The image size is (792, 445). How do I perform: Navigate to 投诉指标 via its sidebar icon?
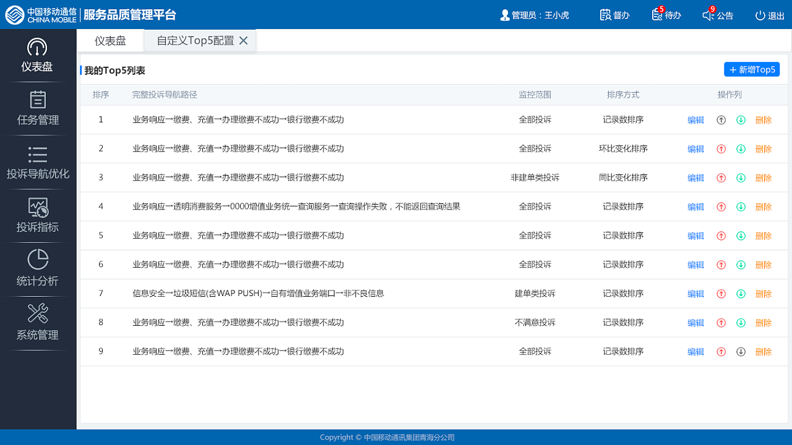coord(37,215)
